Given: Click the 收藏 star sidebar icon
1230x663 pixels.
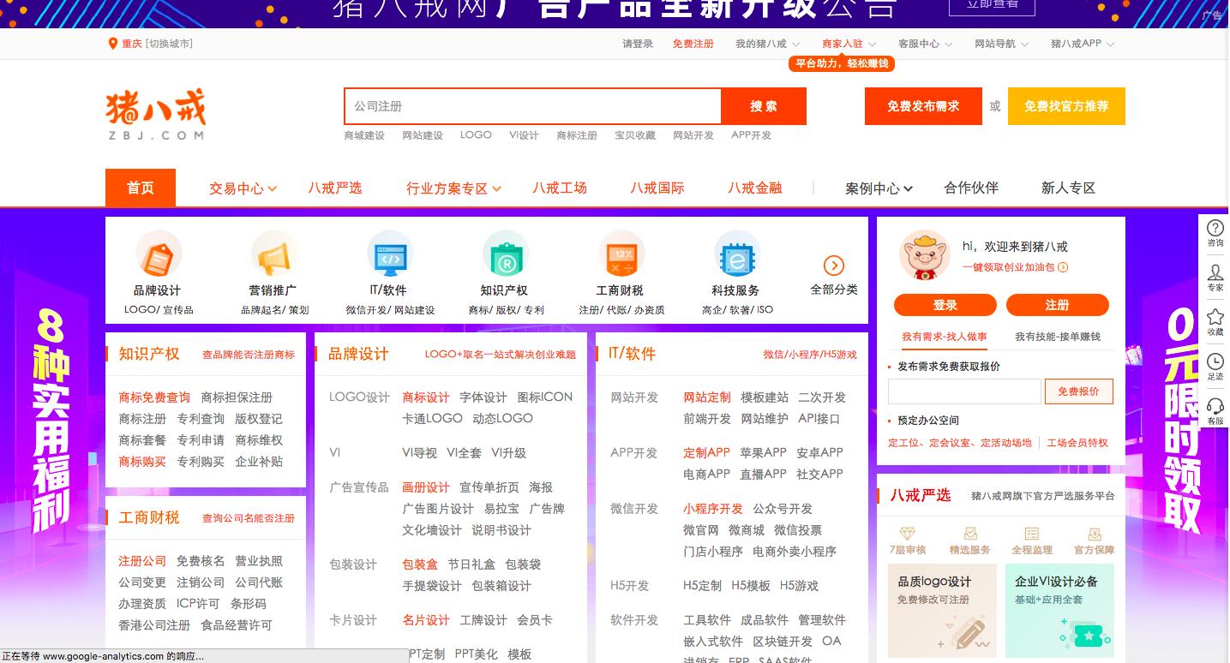Looking at the screenshot, I should pyautogui.click(x=1215, y=317).
